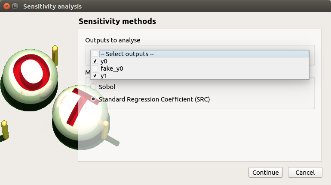Uncheck the y0 output checkbox
The height and width of the screenshot is (185, 331).
coord(95,61)
